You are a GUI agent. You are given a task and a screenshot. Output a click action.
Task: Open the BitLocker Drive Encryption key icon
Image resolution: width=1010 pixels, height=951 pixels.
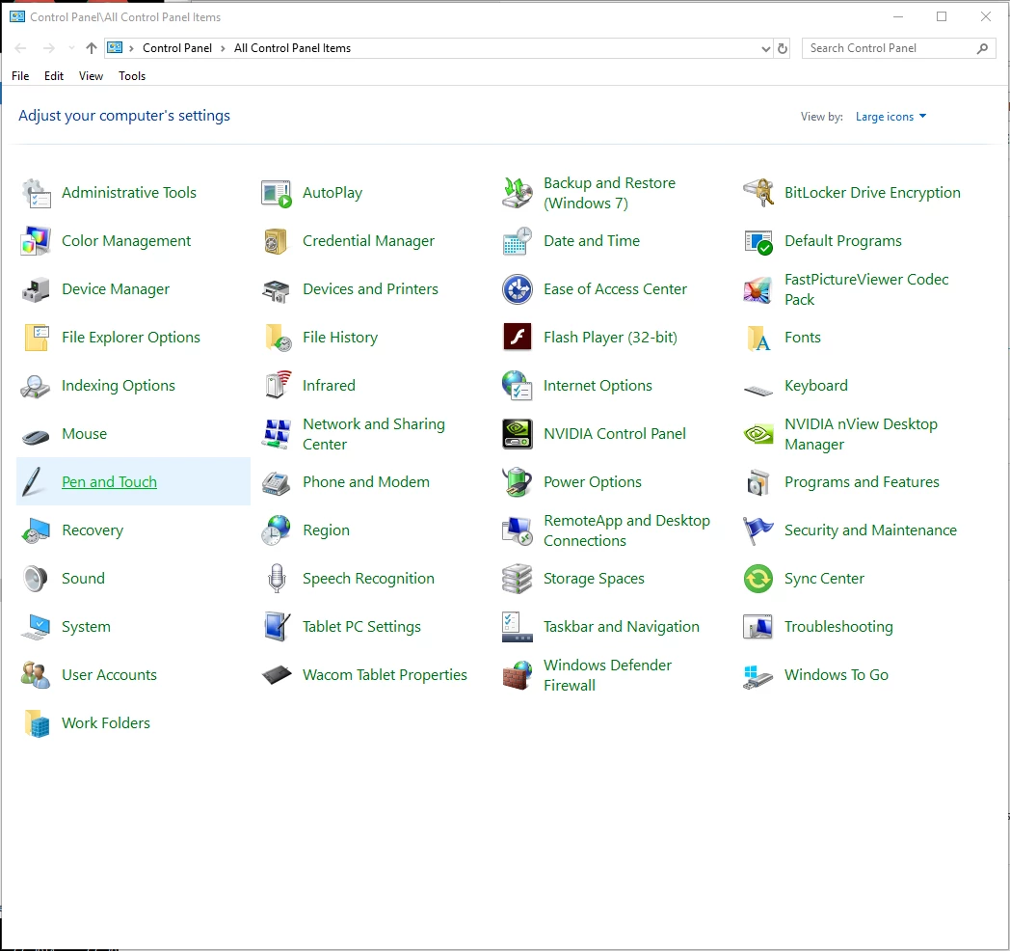(758, 193)
